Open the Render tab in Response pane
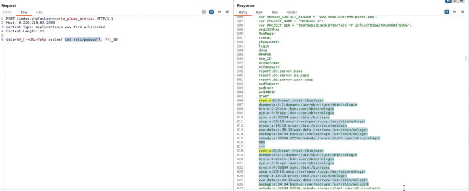 coord(292,12)
